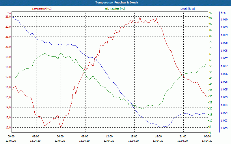
Task: Click the "13.04.20" date label
Action: (207, 141)
